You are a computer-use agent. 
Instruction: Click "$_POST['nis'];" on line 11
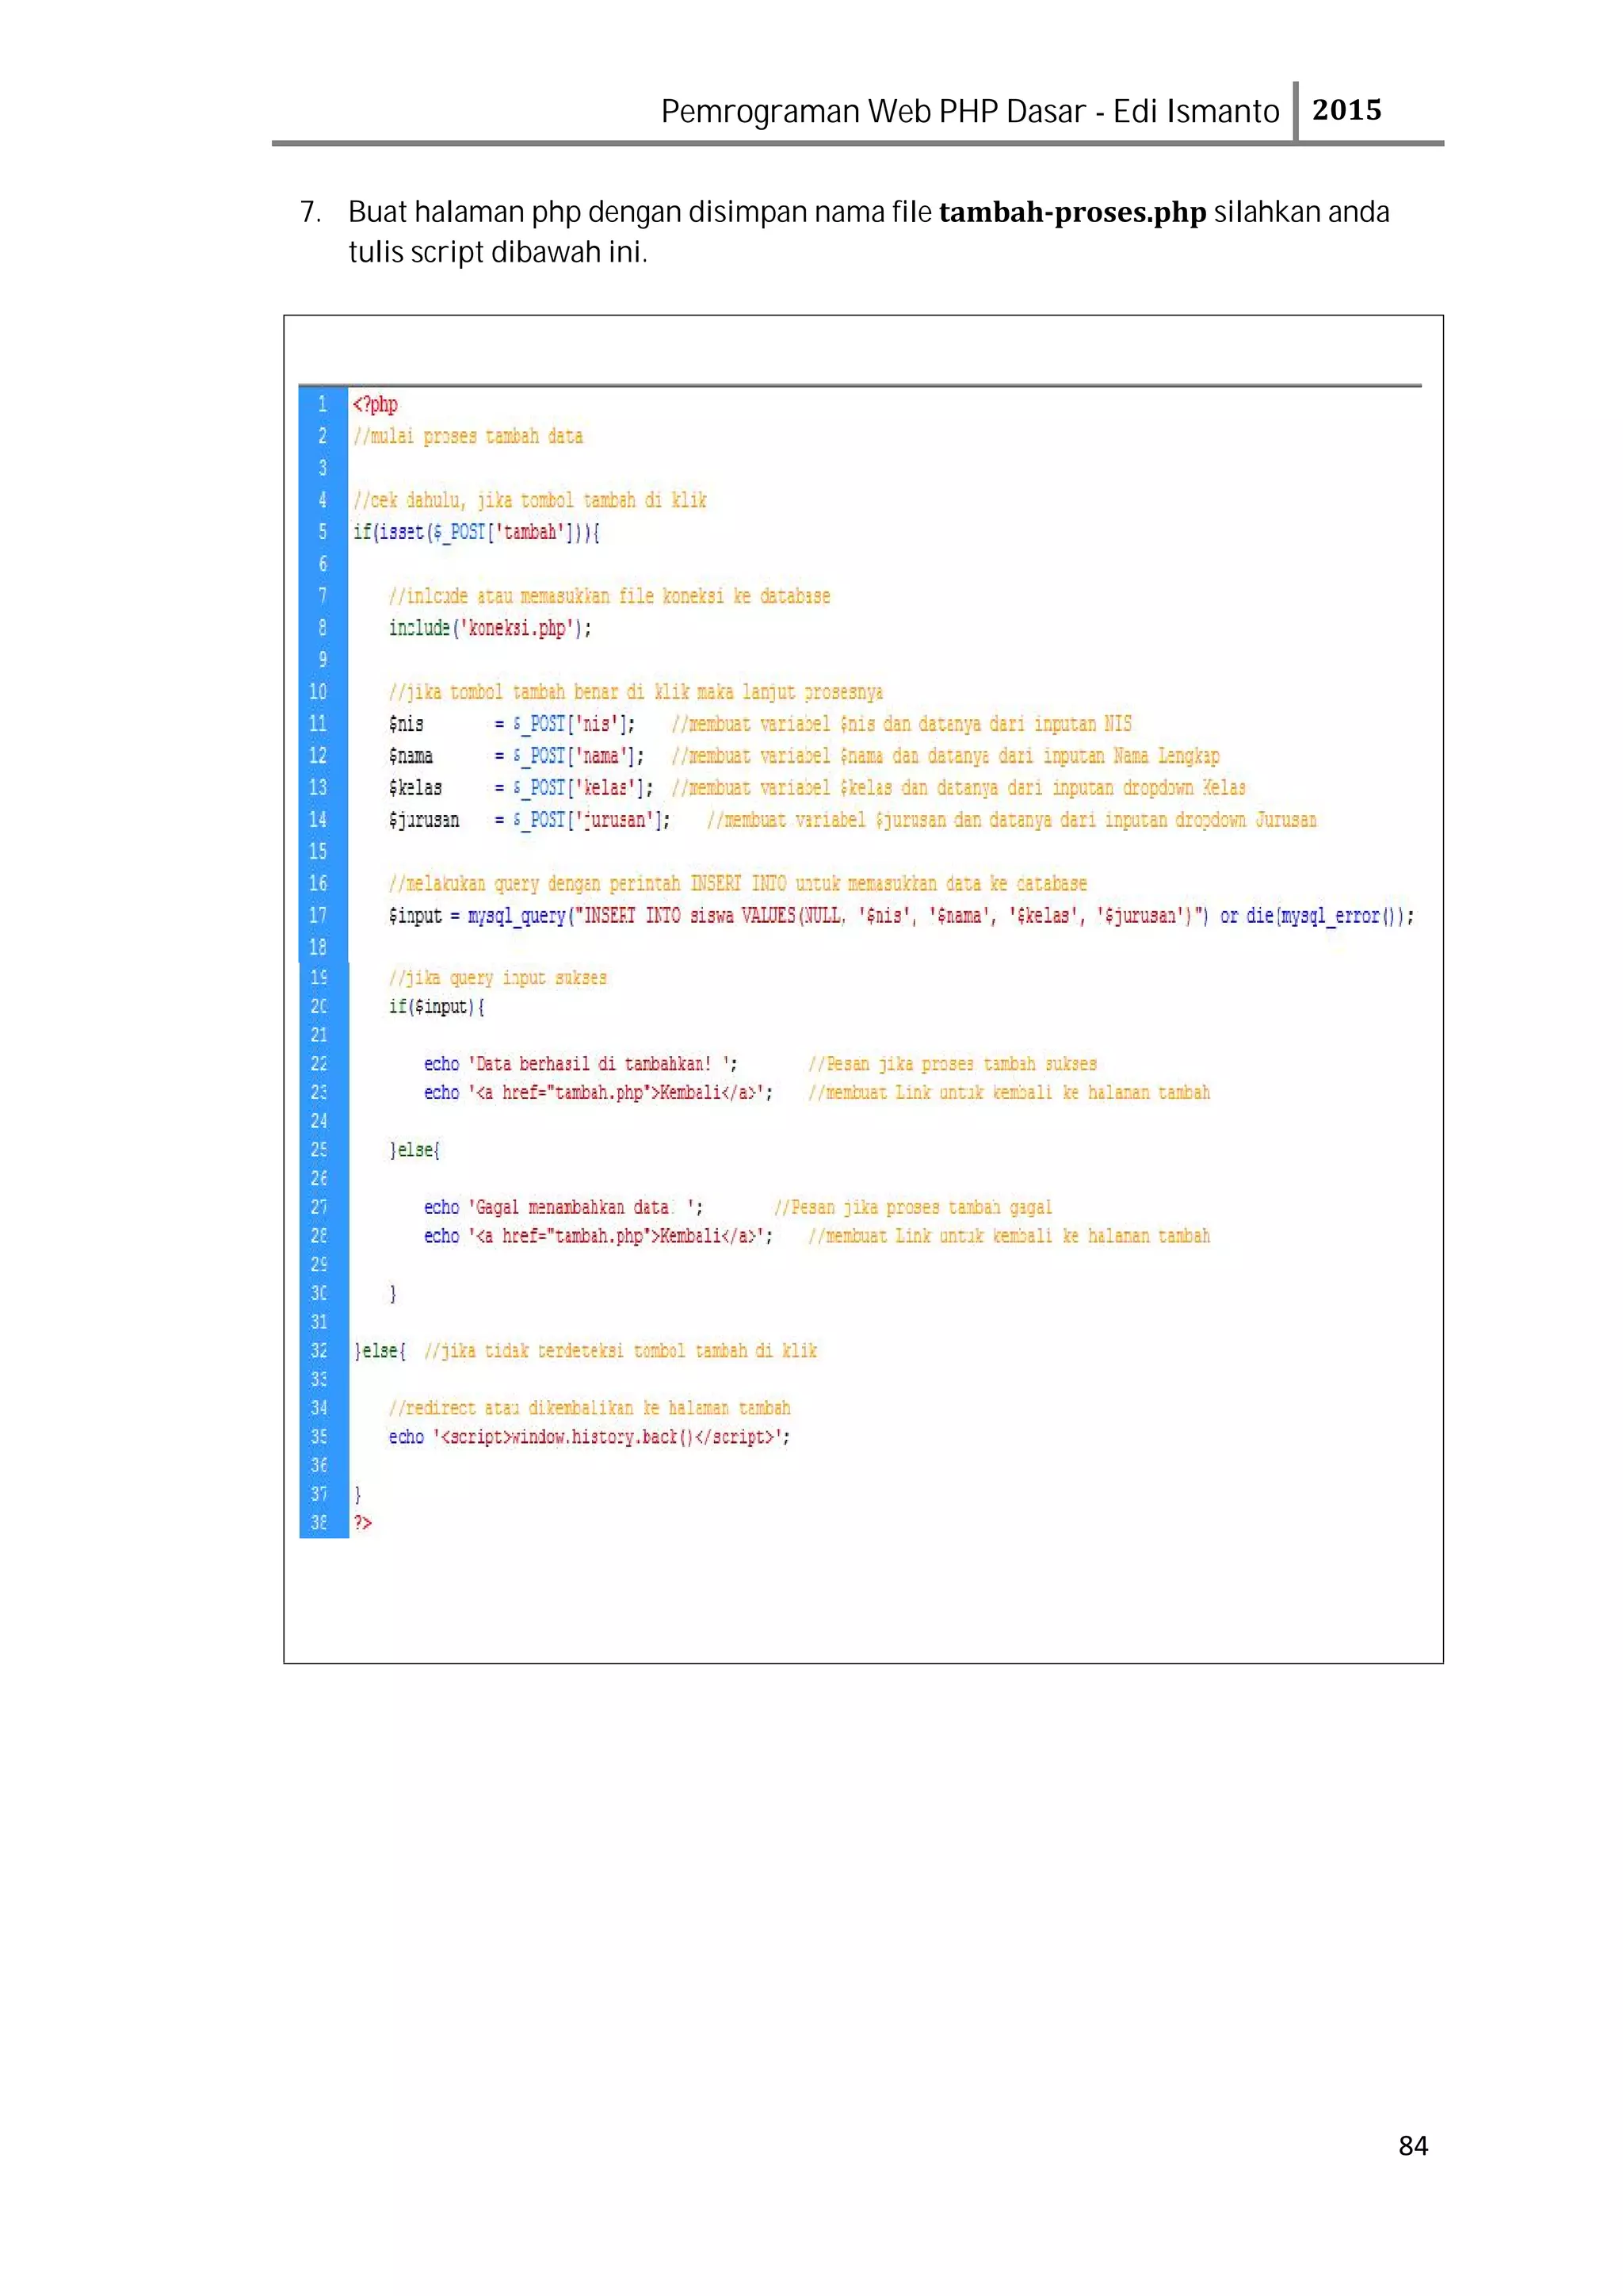[x=574, y=724]
